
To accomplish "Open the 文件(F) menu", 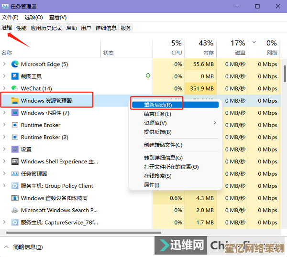I will point(10,17).
